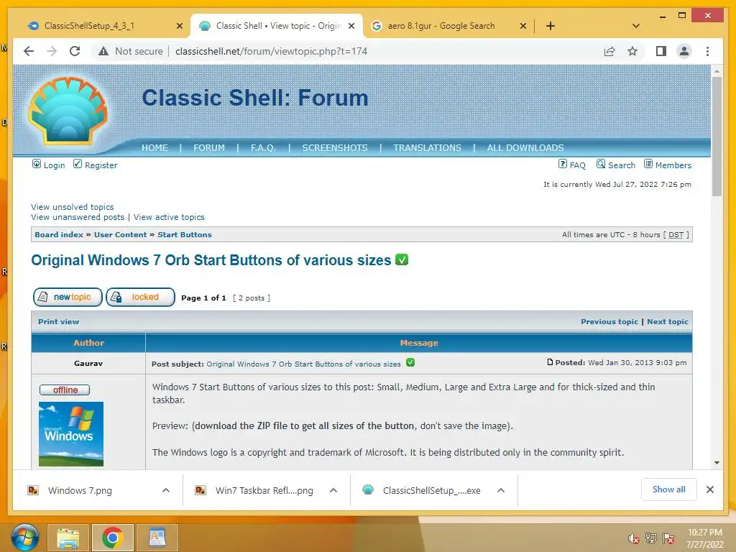Viewport: 736px width, 552px height.
Task: Open the Windows Start orb
Action: coord(24,538)
